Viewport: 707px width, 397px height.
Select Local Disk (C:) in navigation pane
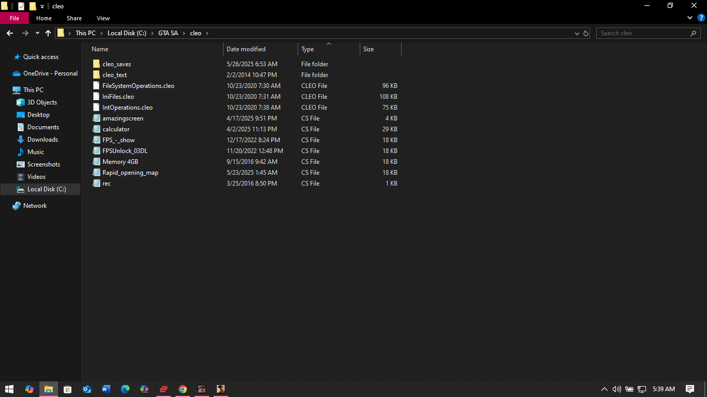(x=40, y=189)
